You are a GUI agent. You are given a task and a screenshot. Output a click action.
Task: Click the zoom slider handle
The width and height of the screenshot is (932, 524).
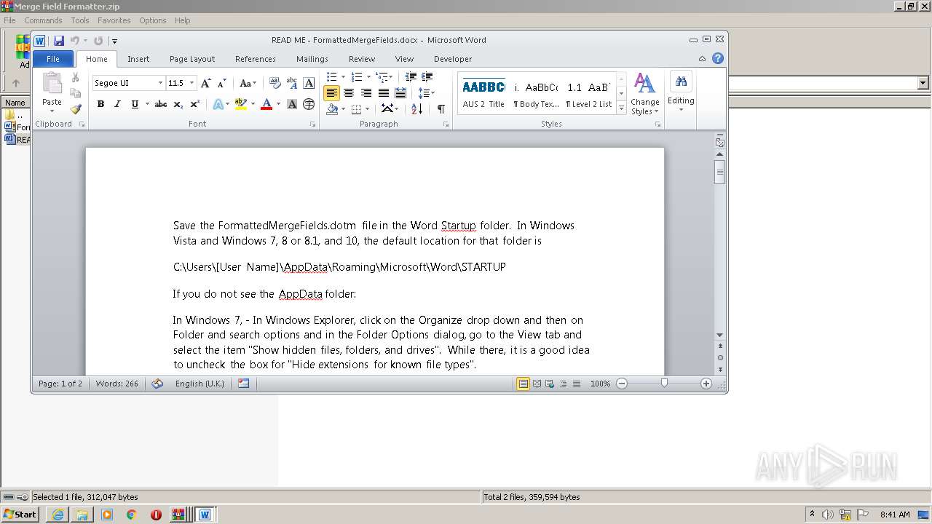tap(664, 383)
